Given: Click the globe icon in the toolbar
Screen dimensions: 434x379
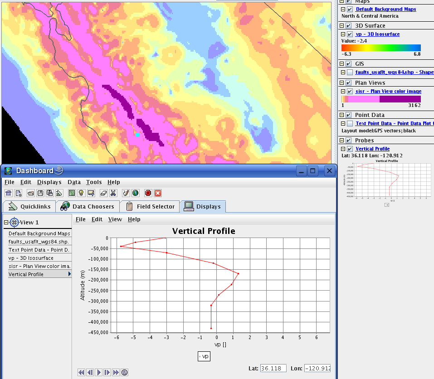Looking at the screenshot, I should (x=135, y=193).
